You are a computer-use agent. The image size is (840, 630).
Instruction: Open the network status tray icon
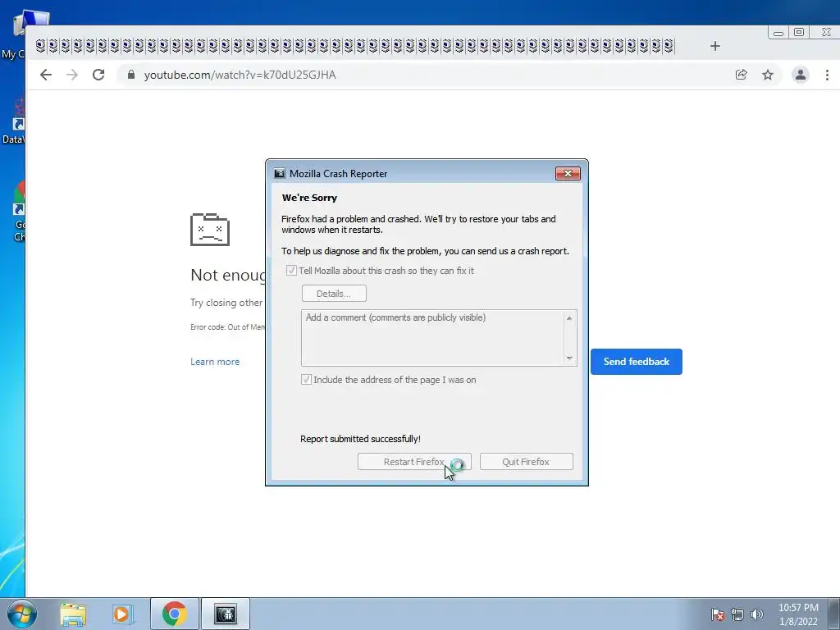(737, 614)
